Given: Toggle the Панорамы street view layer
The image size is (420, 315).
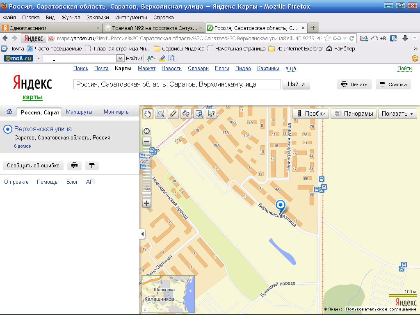Looking at the screenshot, I should (354, 114).
